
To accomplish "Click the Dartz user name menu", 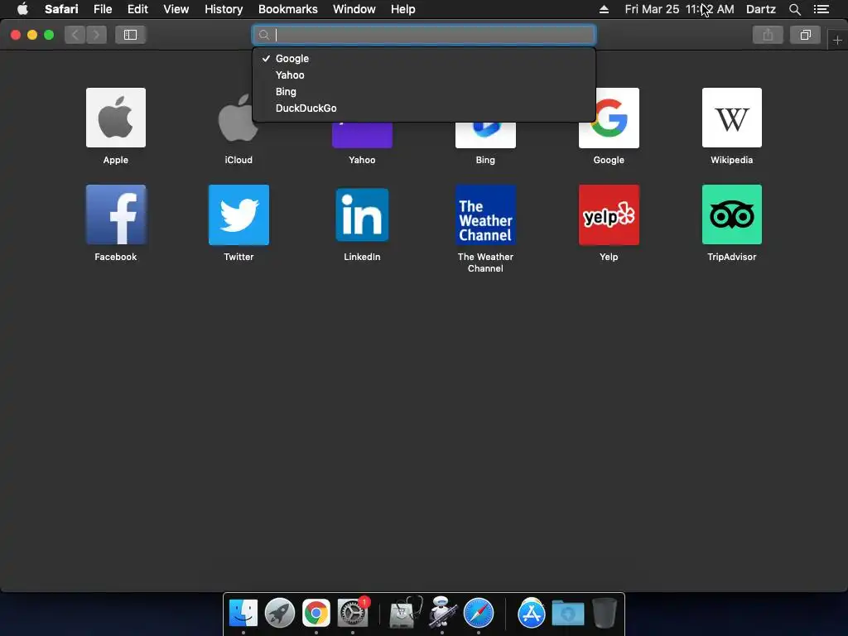I will [761, 9].
